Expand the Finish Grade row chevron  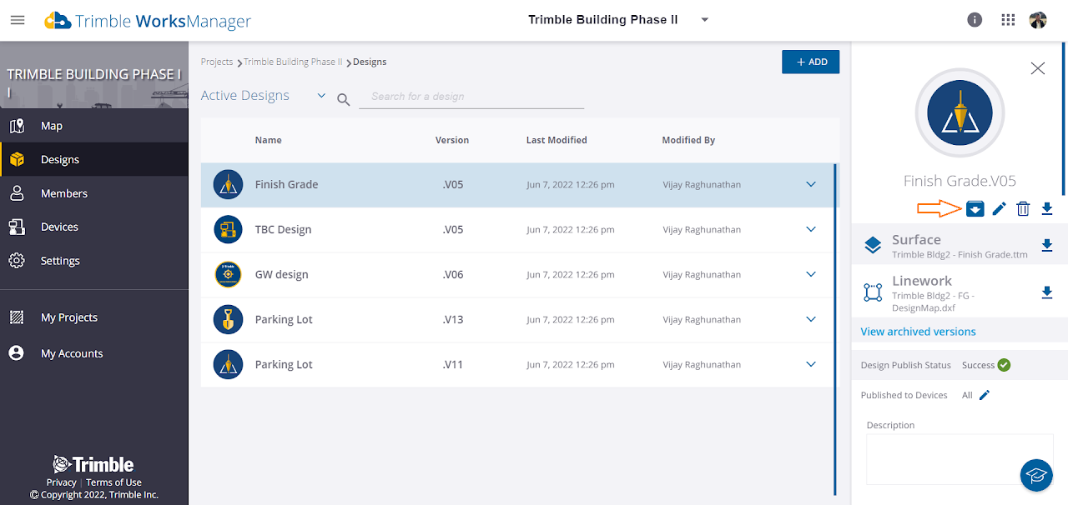pyautogui.click(x=811, y=184)
